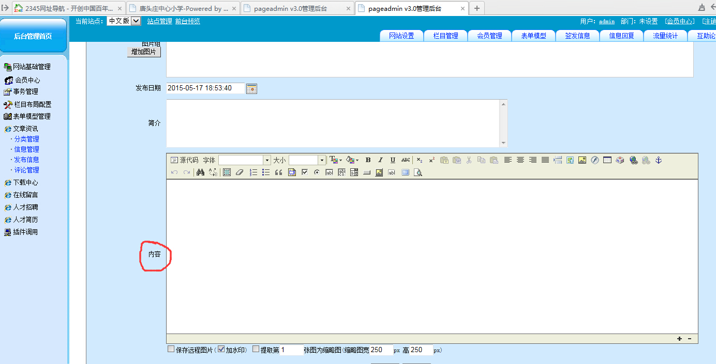The image size is (716, 364).
Task: Switch to the 栏目管理 tab
Action: click(445, 36)
